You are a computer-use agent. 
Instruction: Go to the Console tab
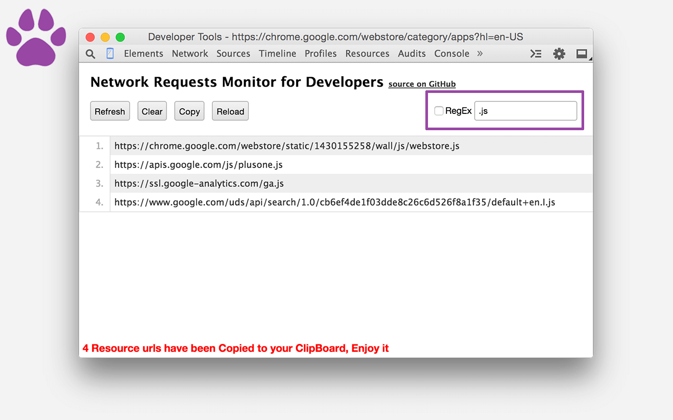click(x=452, y=54)
